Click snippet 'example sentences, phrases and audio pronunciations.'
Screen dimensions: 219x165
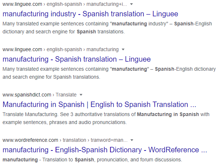coord(65,122)
